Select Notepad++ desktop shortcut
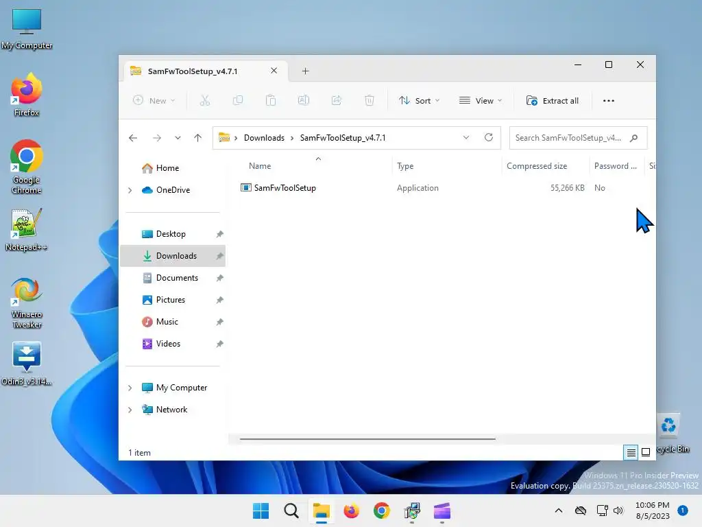The width and height of the screenshot is (702, 527). coord(27,230)
